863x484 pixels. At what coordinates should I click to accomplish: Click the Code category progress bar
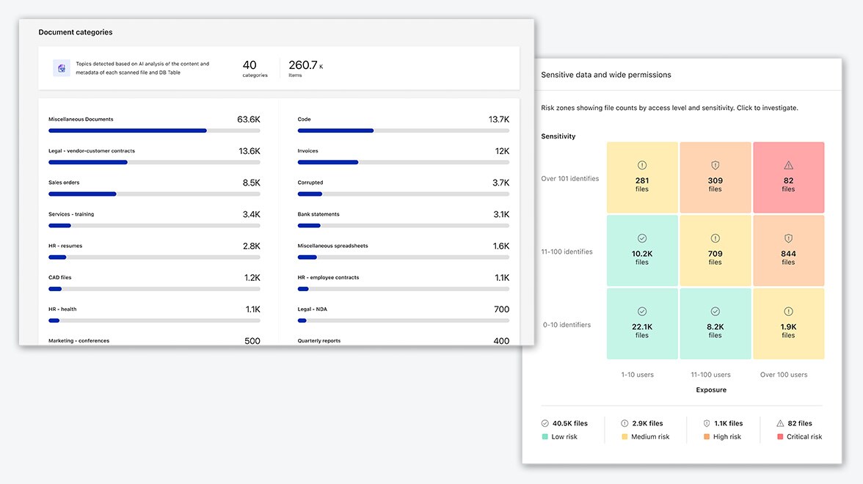click(403, 131)
